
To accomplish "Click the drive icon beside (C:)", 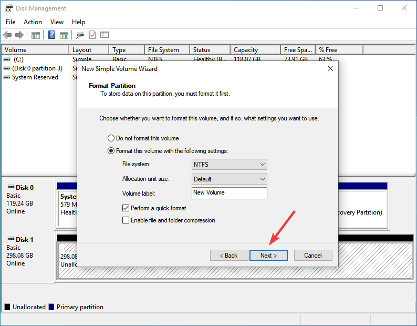I will (7, 59).
